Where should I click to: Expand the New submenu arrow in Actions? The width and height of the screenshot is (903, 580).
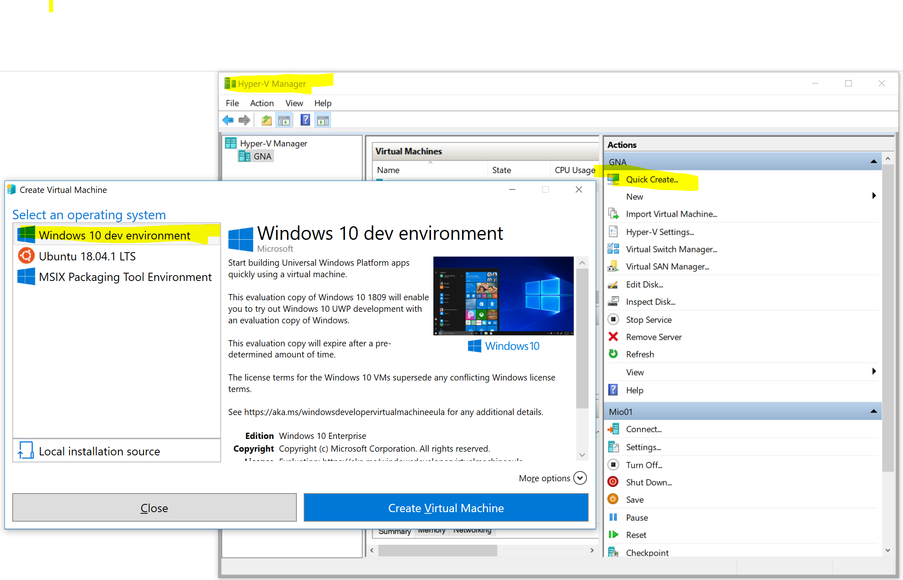[x=874, y=196]
